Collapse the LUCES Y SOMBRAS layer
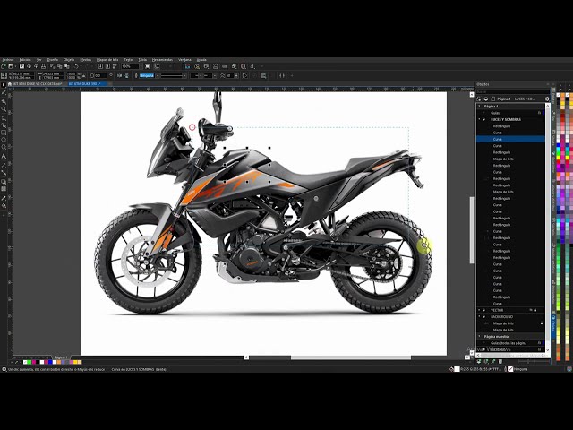This screenshot has width=573, height=430. click(479, 119)
